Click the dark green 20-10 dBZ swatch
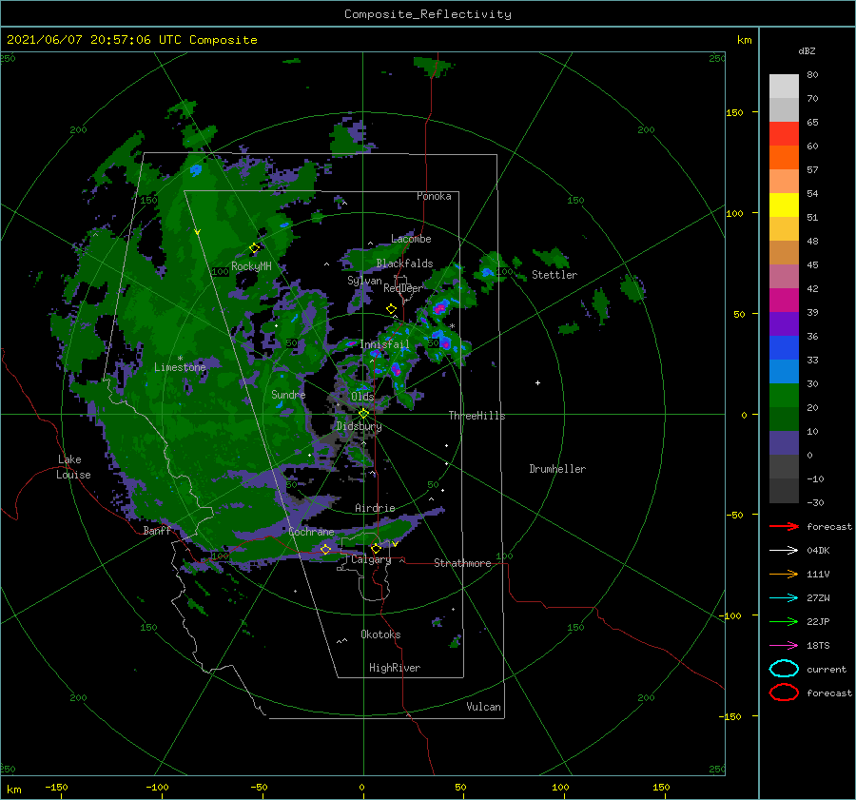The image size is (856, 800). point(784,420)
